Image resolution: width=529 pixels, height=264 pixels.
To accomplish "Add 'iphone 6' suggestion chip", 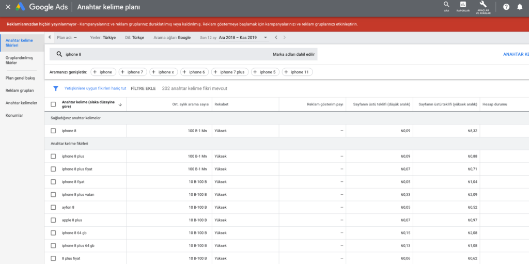I will point(194,72).
